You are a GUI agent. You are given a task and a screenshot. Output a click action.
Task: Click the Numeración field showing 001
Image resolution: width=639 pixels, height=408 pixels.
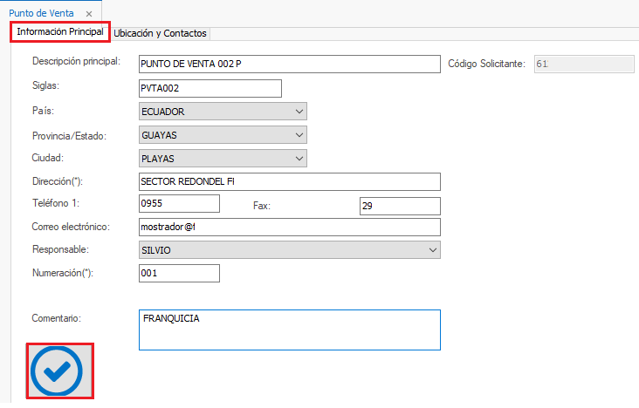pyautogui.click(x=179, y=274)
